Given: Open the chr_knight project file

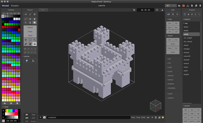Looking at the screenshot, I should pyautogui.click(x=188, y=38).
